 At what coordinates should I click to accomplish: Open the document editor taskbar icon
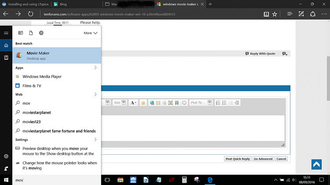pos(146,180)
